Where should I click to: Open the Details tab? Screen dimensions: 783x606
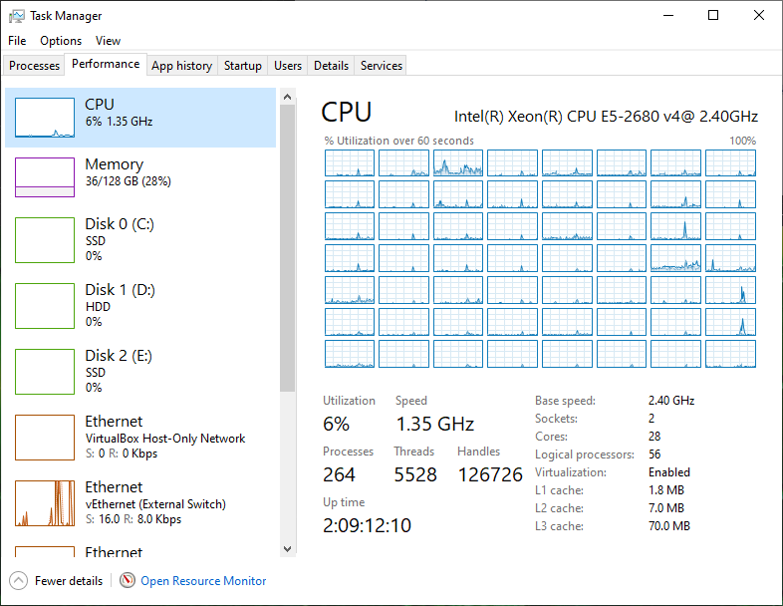coord(331,66)
